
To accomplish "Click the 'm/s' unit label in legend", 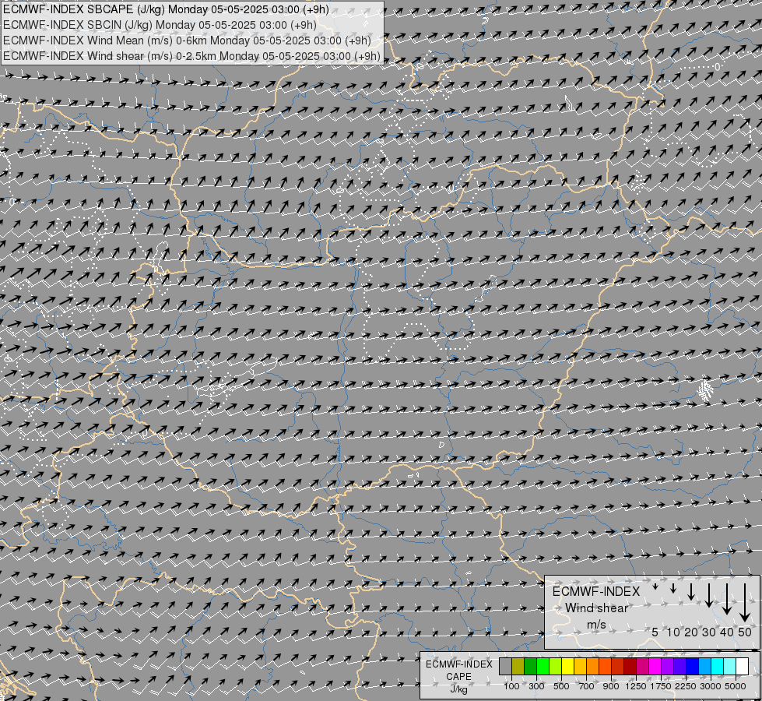I will (596, 625).
